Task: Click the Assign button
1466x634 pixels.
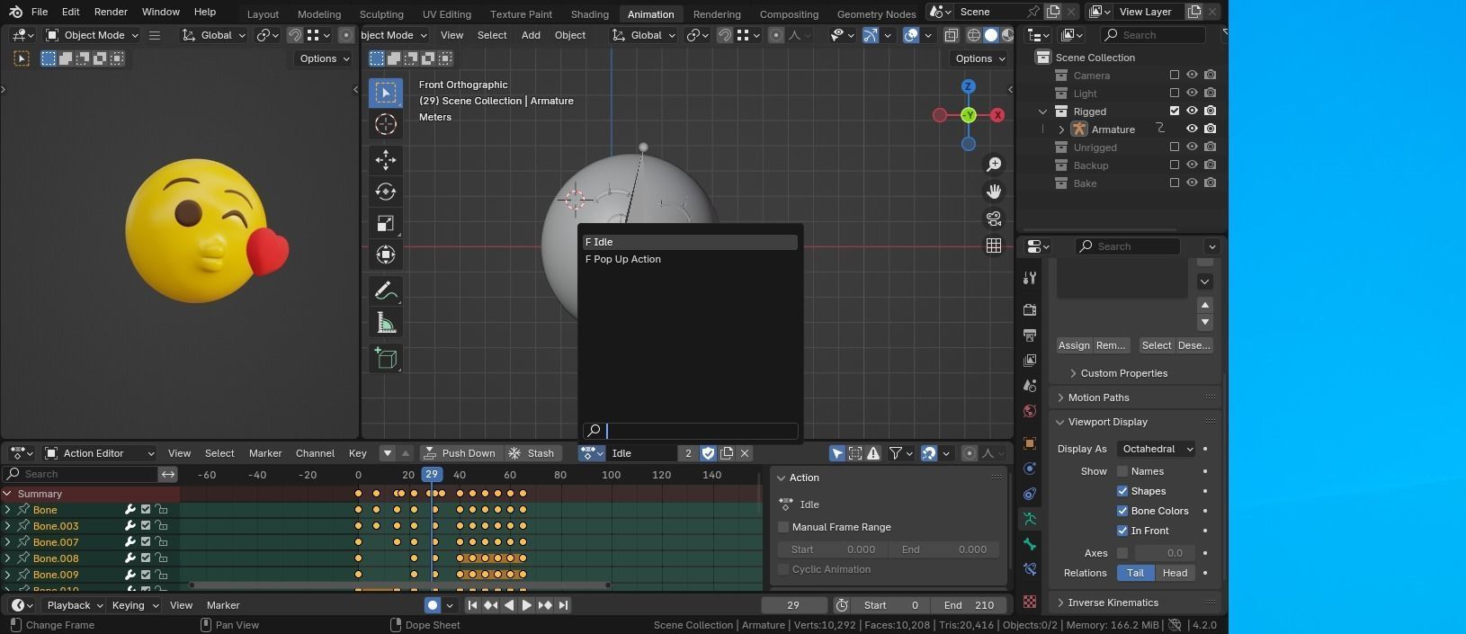Action: [x=1074, y=345]
